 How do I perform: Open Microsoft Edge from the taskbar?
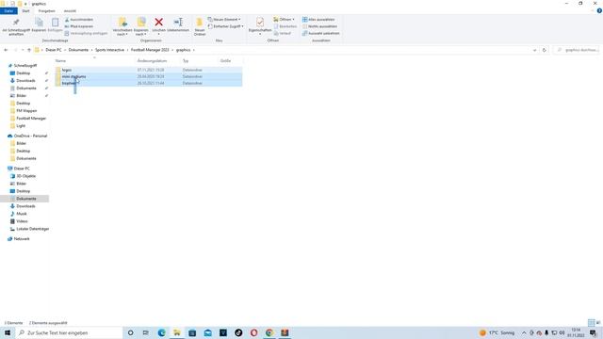coord(161,332)
